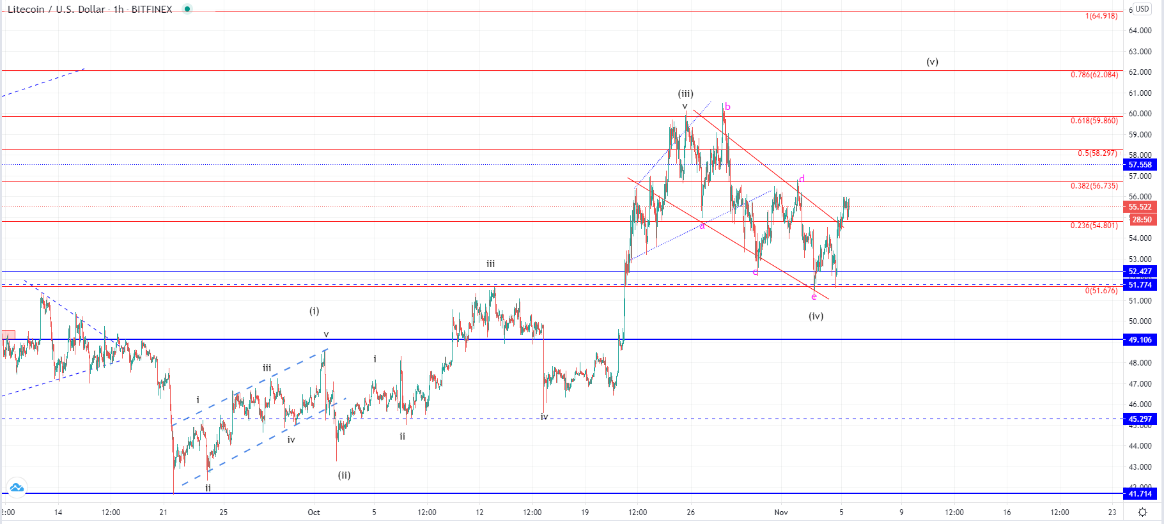Click the Litecoin / U.S. Dollar symbol title
Screen dimensions: 1164x524
pos(56,10)
